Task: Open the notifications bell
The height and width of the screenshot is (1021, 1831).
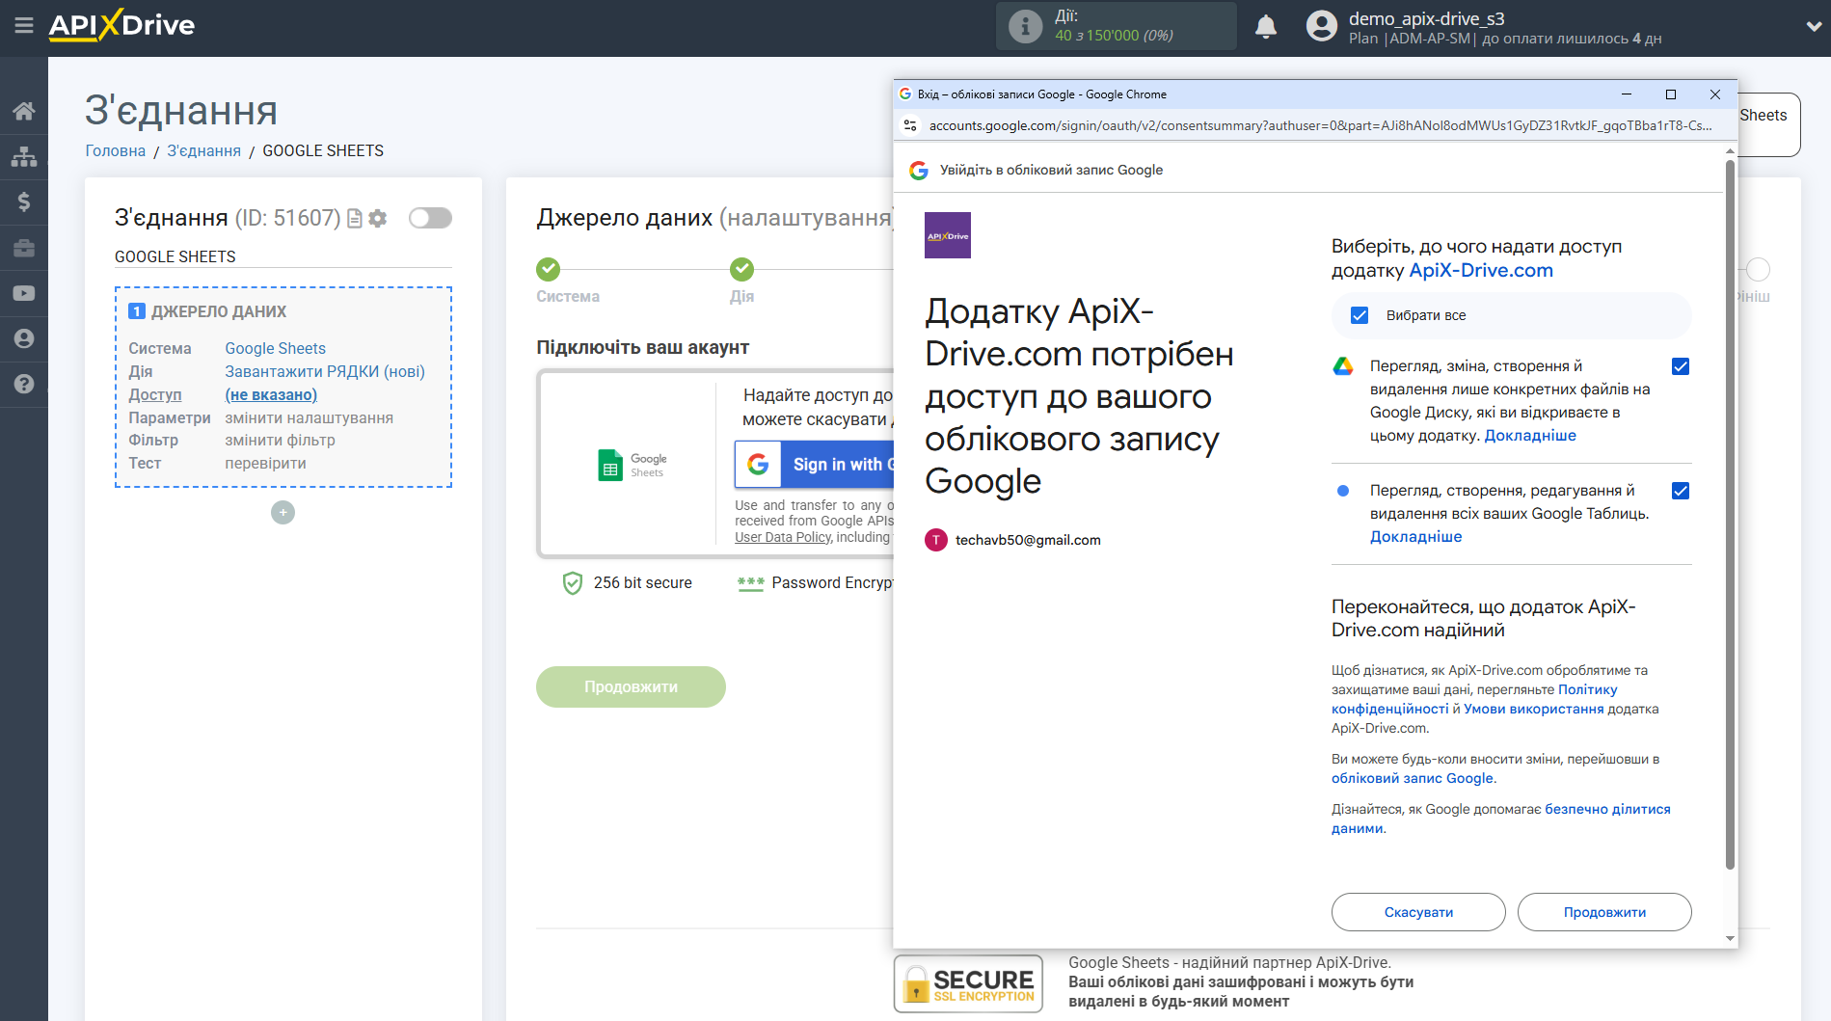Action: click(x=1266, y=26)
